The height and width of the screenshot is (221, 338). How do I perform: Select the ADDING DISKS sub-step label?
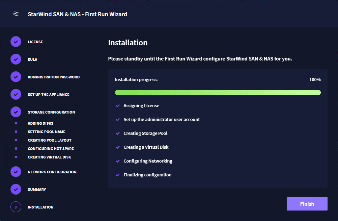[x=40, y=123]
